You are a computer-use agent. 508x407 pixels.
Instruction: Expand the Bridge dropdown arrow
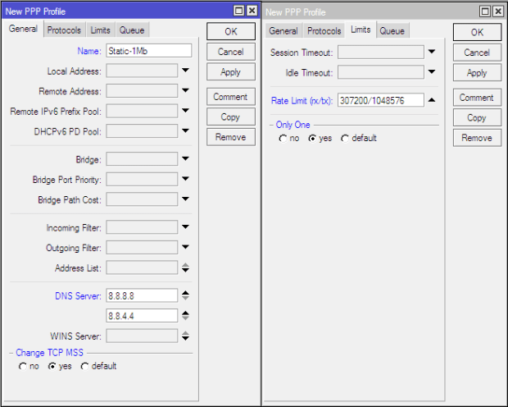185,158
